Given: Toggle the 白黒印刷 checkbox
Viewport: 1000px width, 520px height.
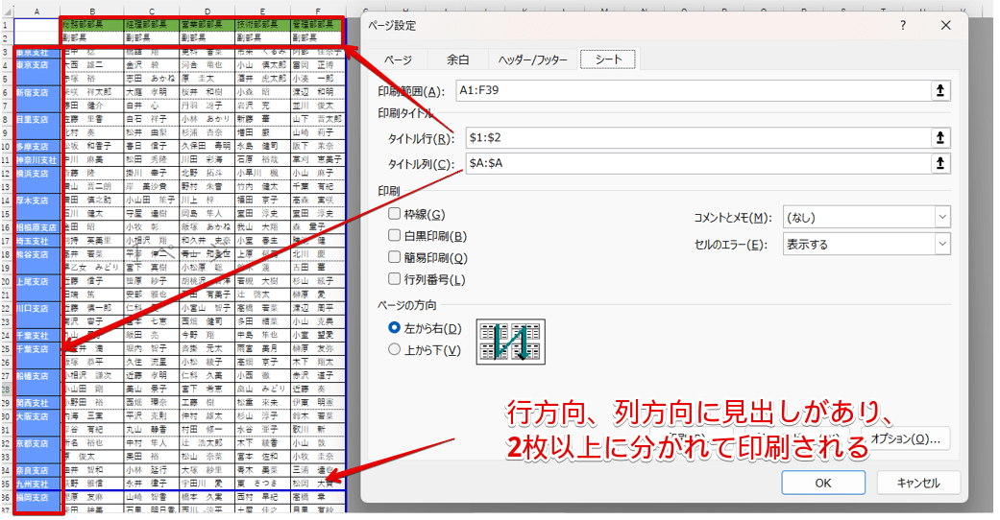Looking at the screenshot, I should [394, 236].
